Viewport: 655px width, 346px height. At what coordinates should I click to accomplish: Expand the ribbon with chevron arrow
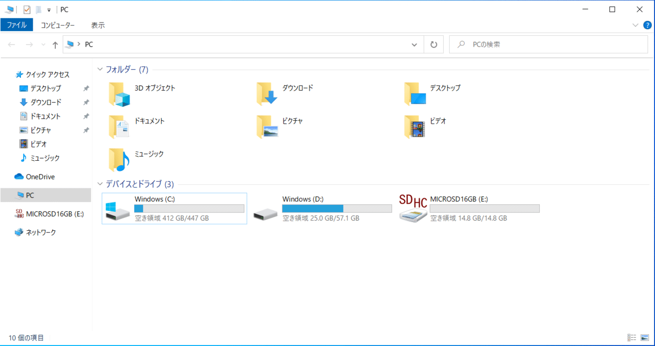tap(636, 25)
